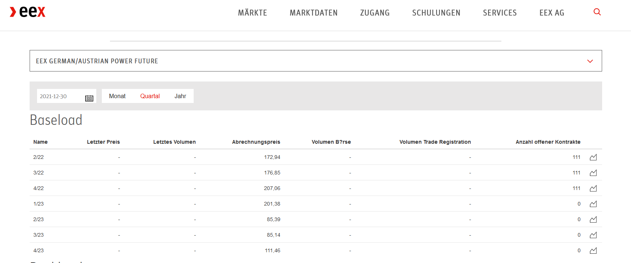Select the Quartal tab

150,96
